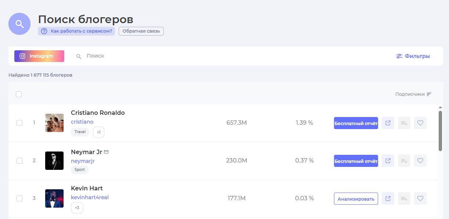The width and height of the screenshot is (449, 219).
Task: Click the '0.03 %' engagement value
Action: click(304, 198)
